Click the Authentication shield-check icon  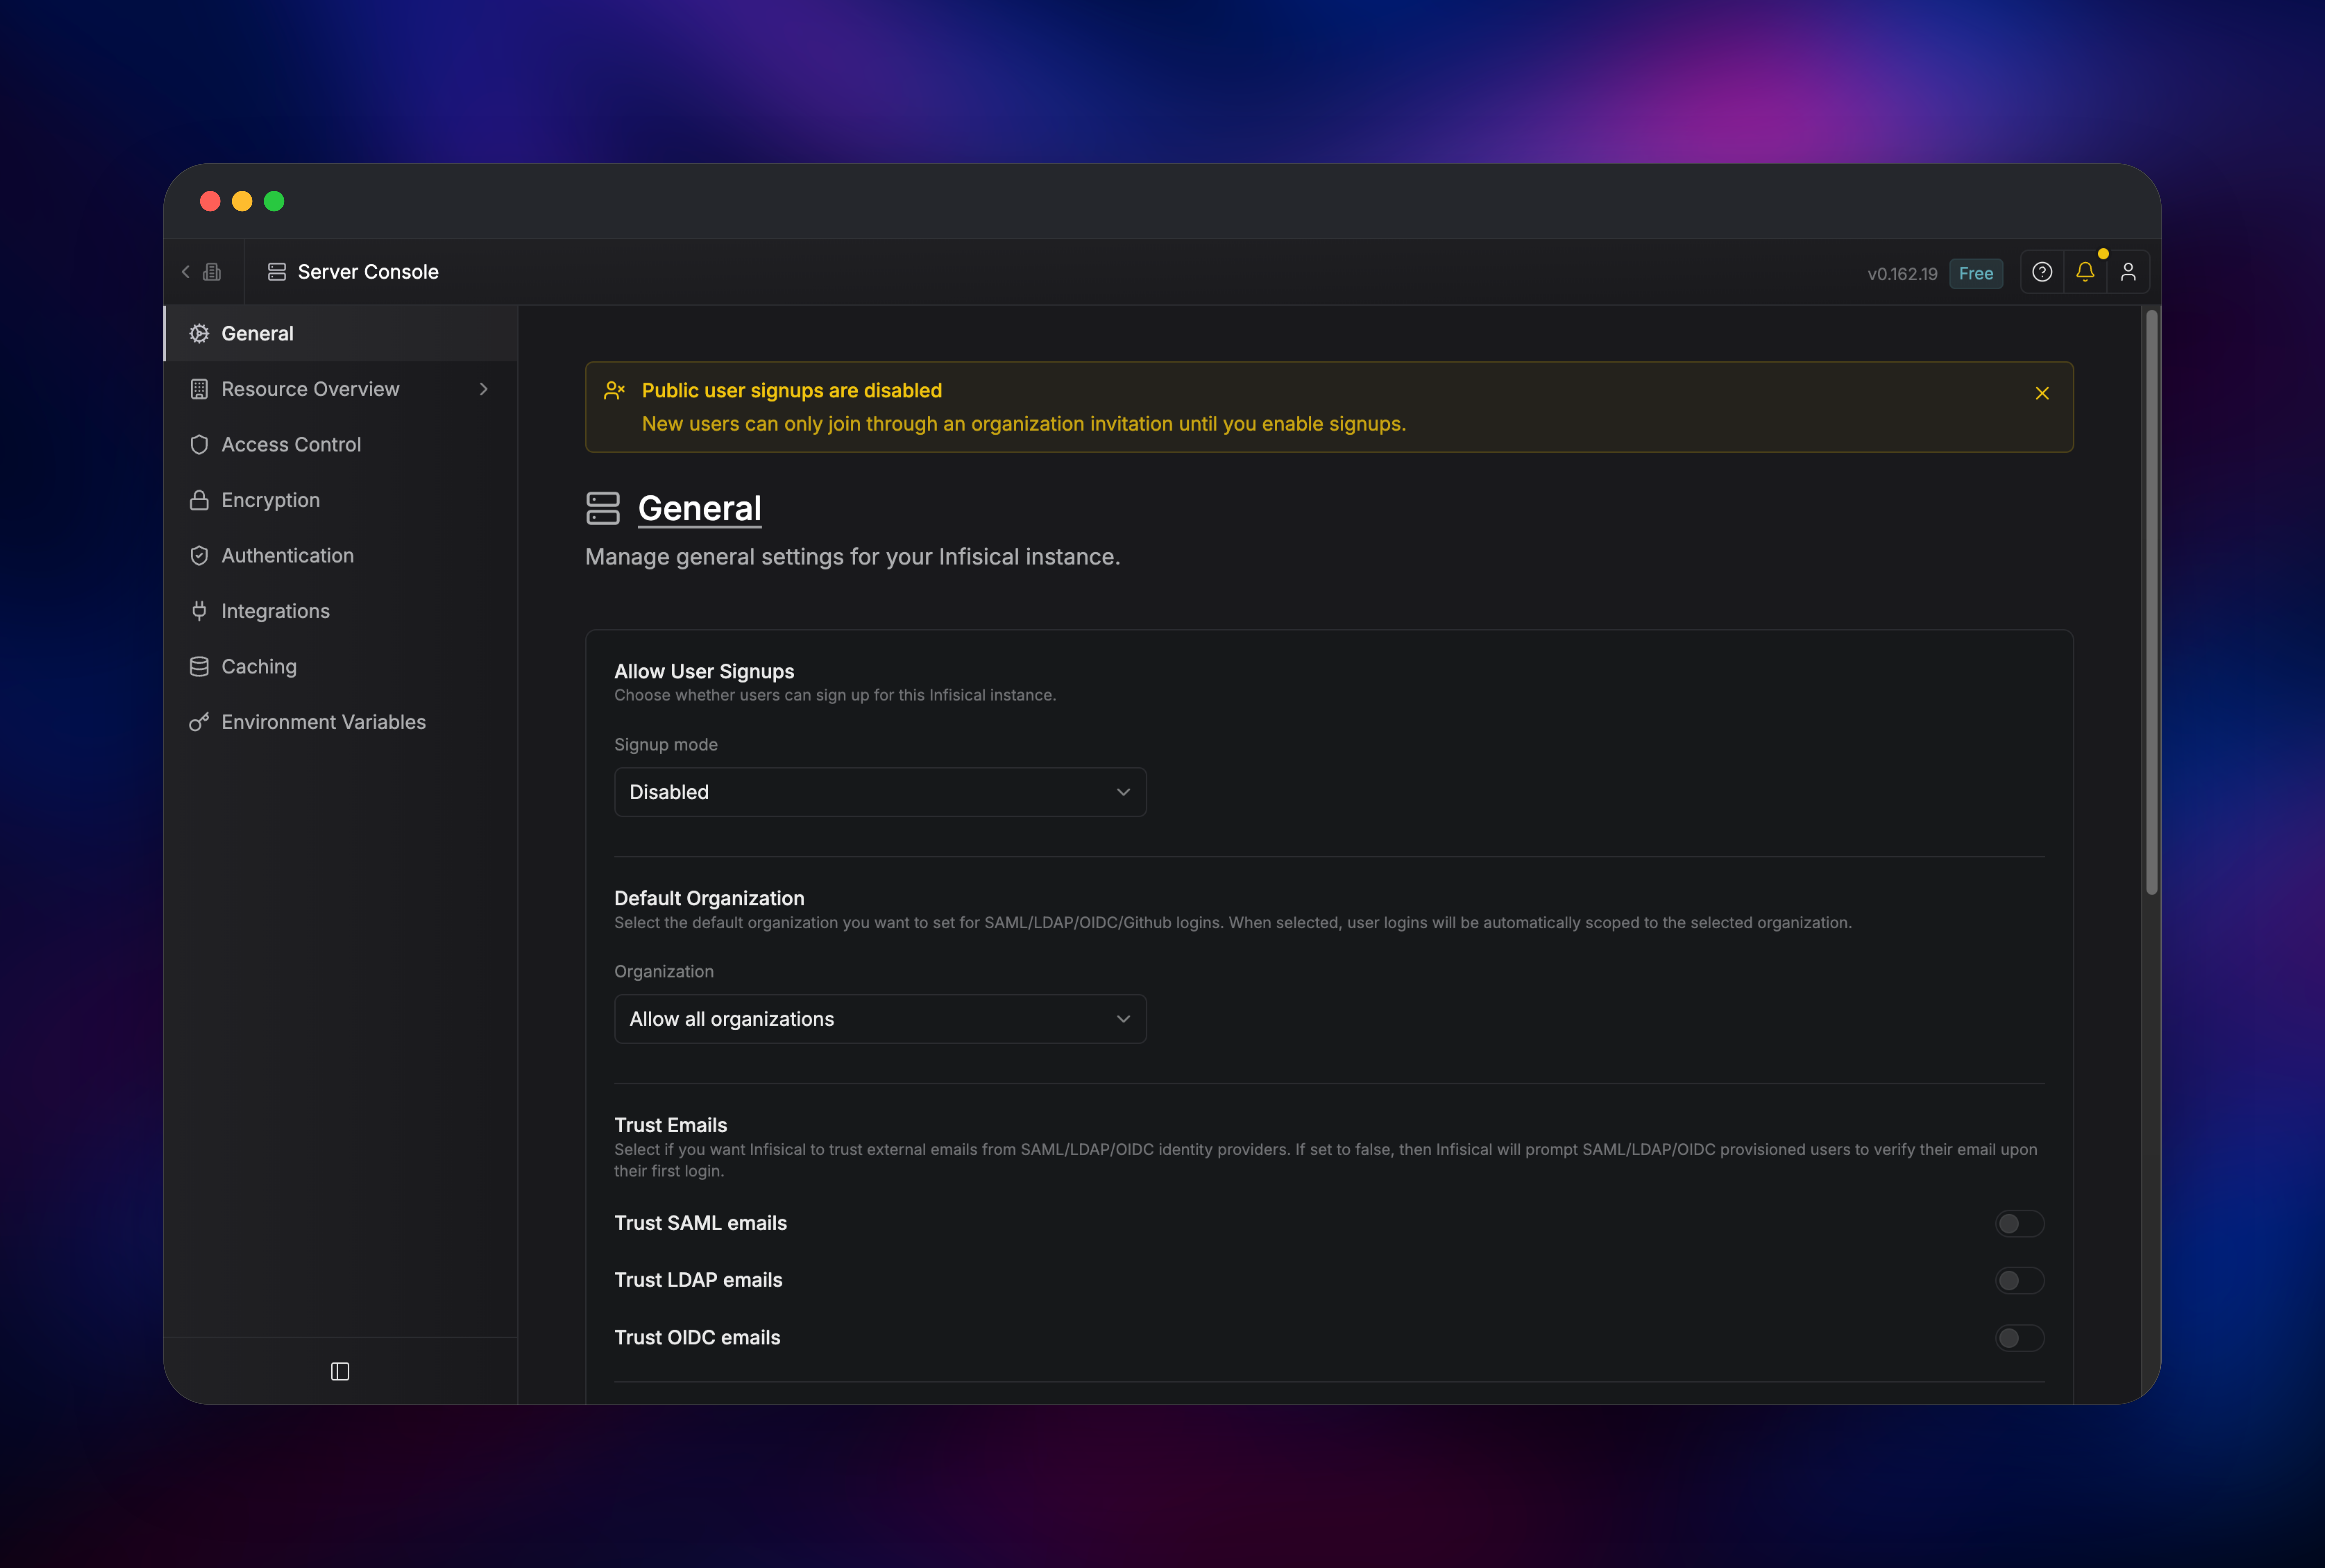click(x=199, y=556)
